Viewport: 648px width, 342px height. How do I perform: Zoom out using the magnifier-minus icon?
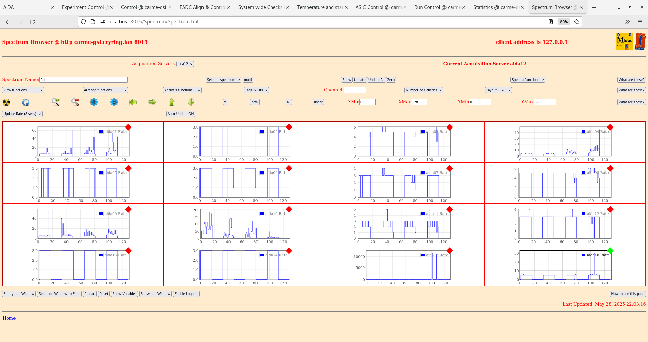(x=75, y=102)
